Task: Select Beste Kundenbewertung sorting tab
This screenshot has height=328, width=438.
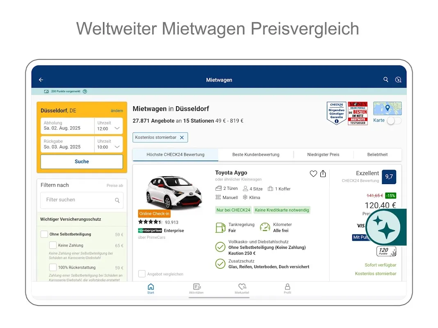Action: [x=256, y=155]
